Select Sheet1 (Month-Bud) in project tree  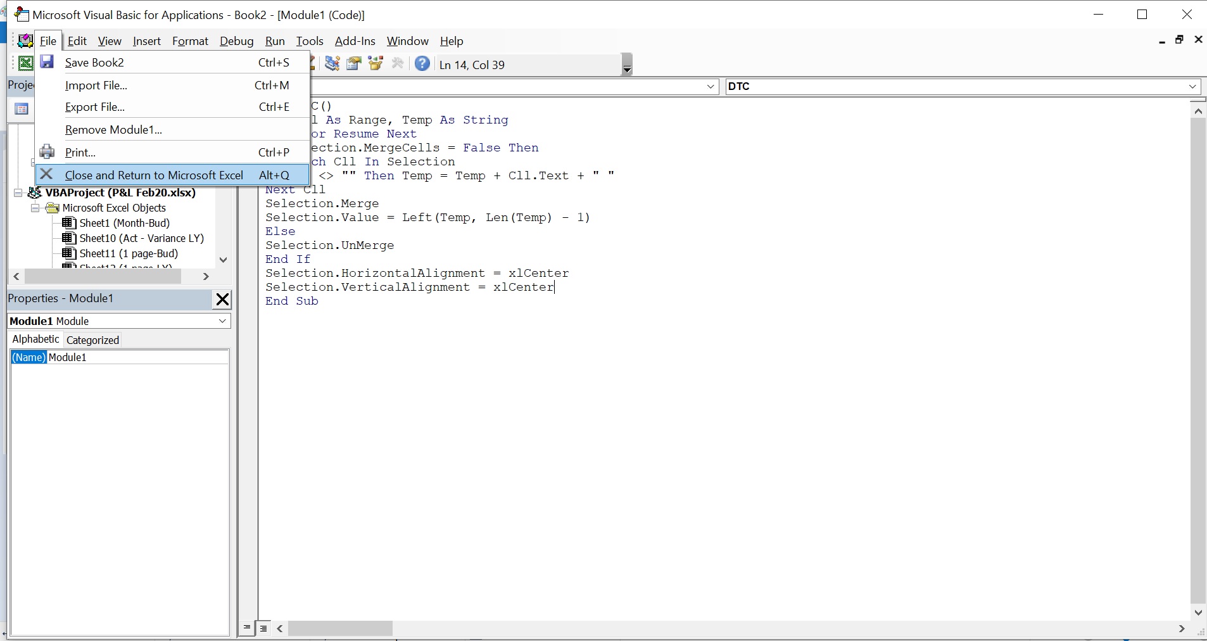point(124,223)
